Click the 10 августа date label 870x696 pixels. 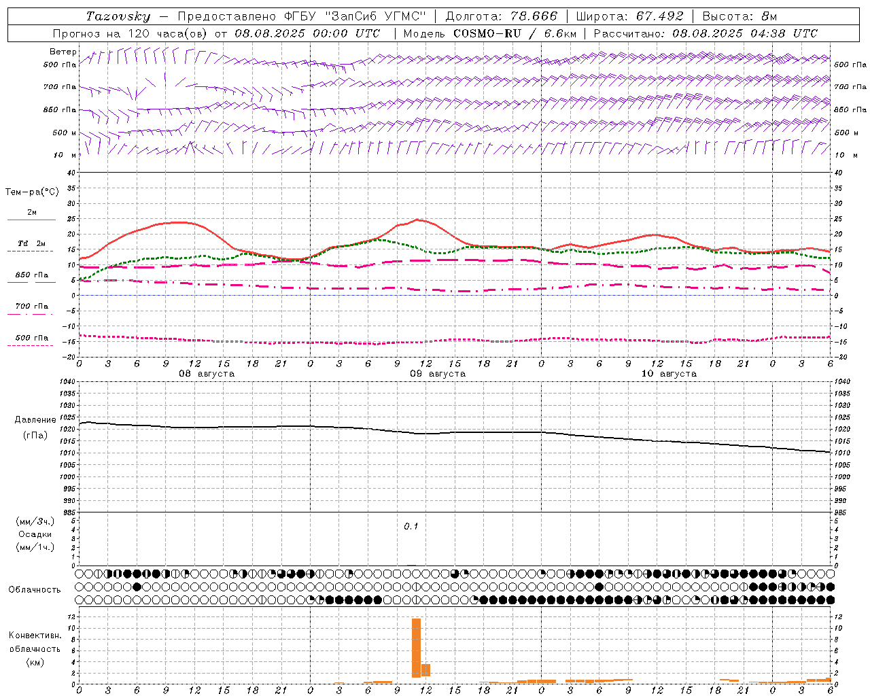click(669, 374)
